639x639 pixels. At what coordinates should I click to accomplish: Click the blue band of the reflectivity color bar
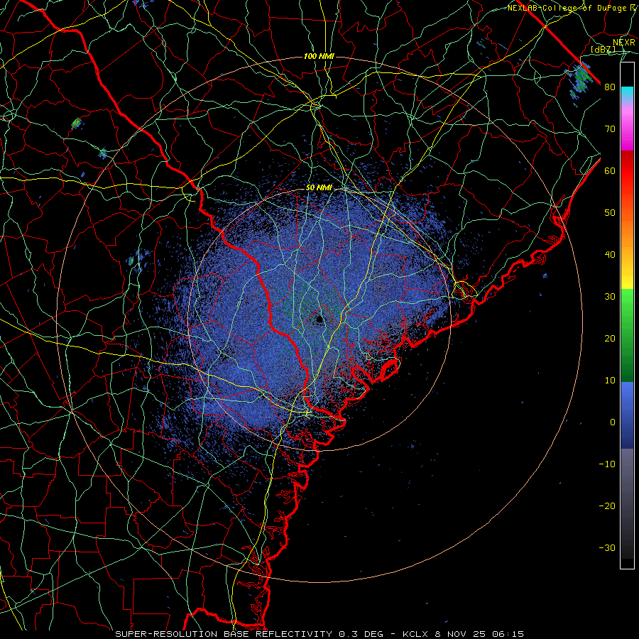(627, 415)
